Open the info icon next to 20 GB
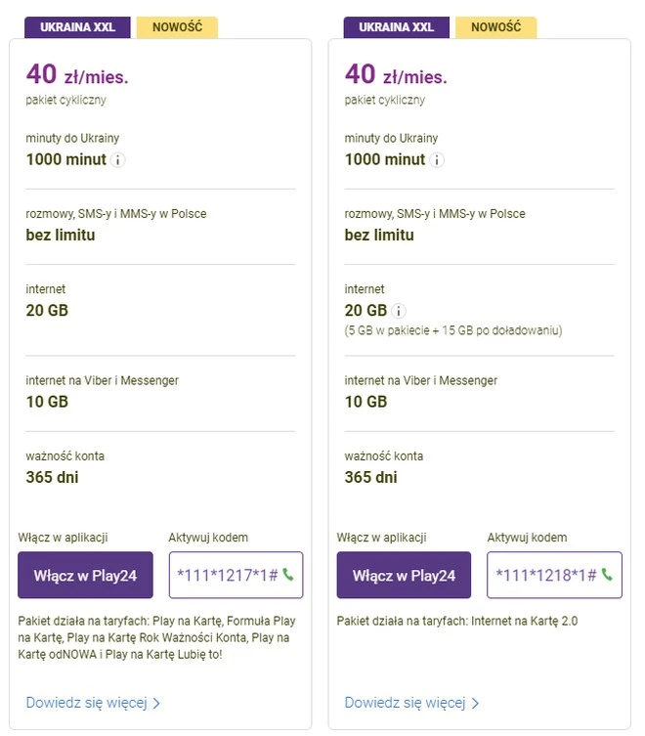This screenshot has height=736, width=645. pyautogui.click(x=399, y=311)
